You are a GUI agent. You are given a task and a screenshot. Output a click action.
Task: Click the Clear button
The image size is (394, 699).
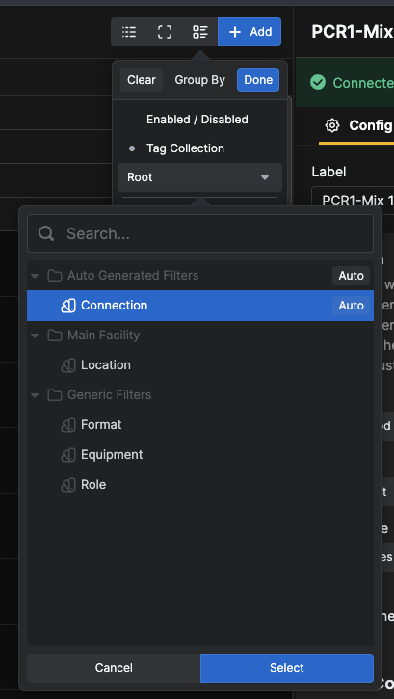142,80
